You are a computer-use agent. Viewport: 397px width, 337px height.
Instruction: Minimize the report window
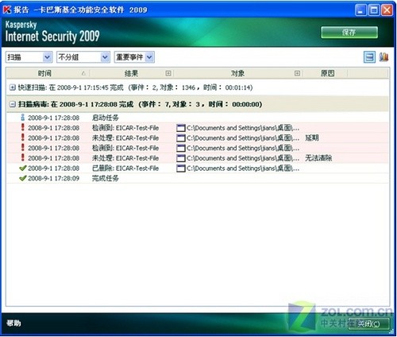[360, 10]
